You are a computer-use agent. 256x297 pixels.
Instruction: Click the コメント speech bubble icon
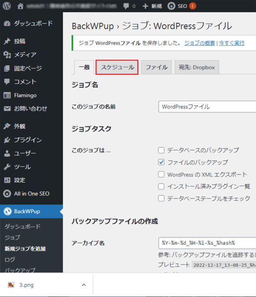click(7, 82)
